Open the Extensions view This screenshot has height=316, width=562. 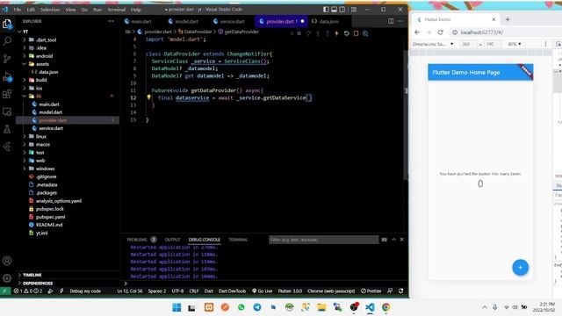coord(7,94)
